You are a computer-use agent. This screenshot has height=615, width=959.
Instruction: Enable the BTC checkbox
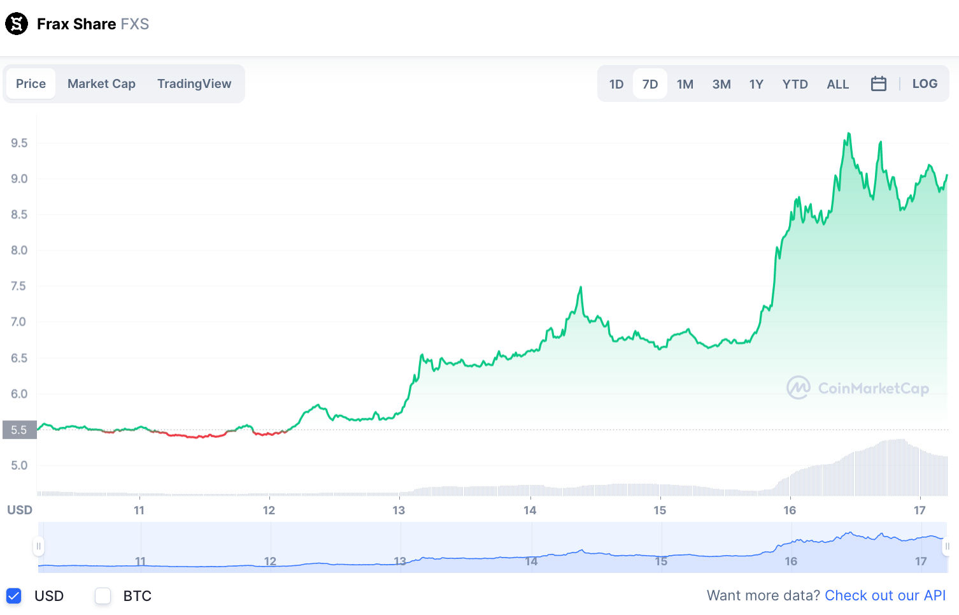(103, 596)
